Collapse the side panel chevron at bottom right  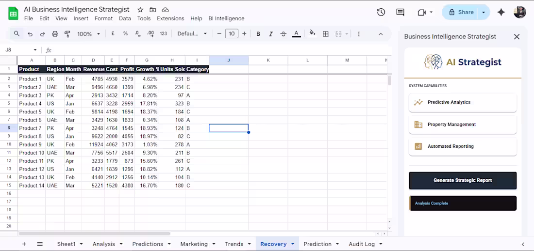point(523,244)
